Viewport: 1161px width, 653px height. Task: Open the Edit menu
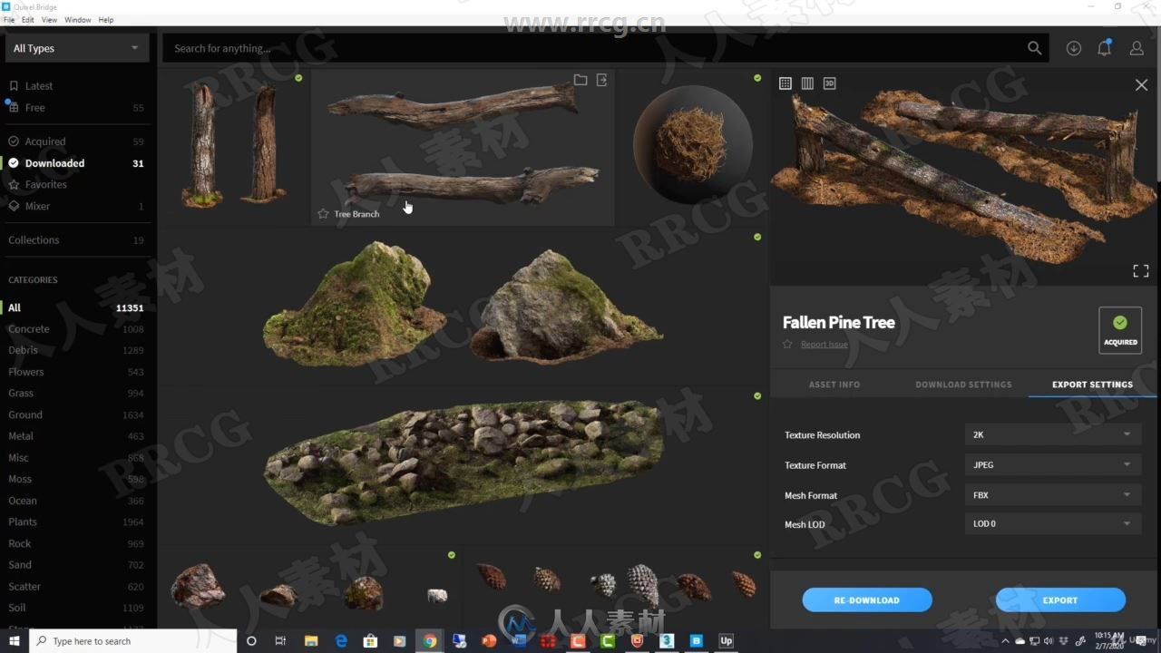pyautogui.click(x=28, y=20)
